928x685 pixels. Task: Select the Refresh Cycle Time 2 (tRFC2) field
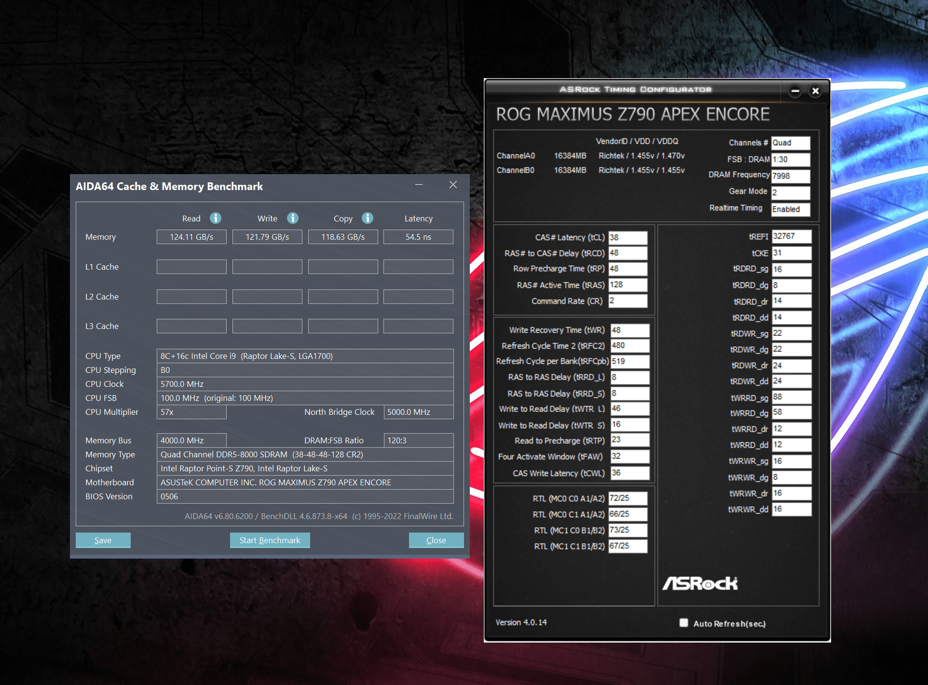pyautogui.click(x=629, y=346)
